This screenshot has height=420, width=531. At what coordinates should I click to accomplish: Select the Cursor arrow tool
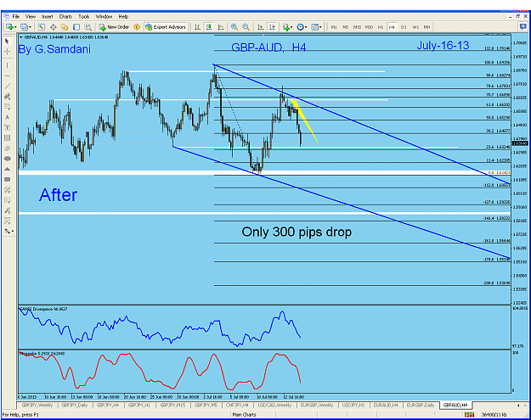pos(7,42)
